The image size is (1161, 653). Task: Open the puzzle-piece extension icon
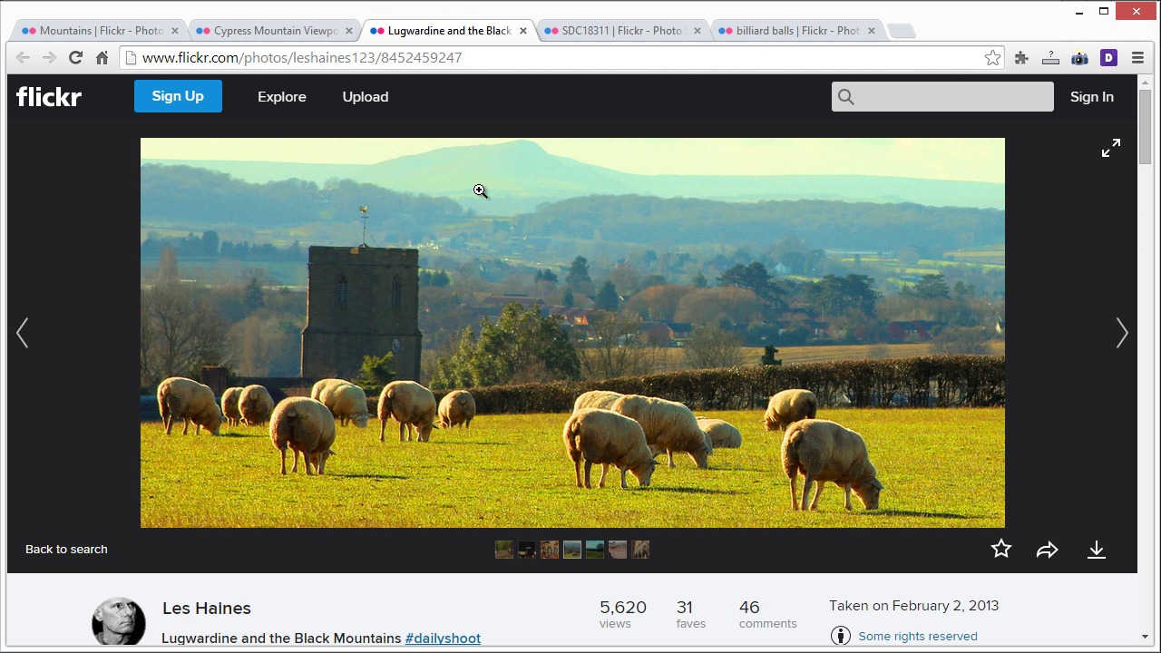tap(1021, 57)
